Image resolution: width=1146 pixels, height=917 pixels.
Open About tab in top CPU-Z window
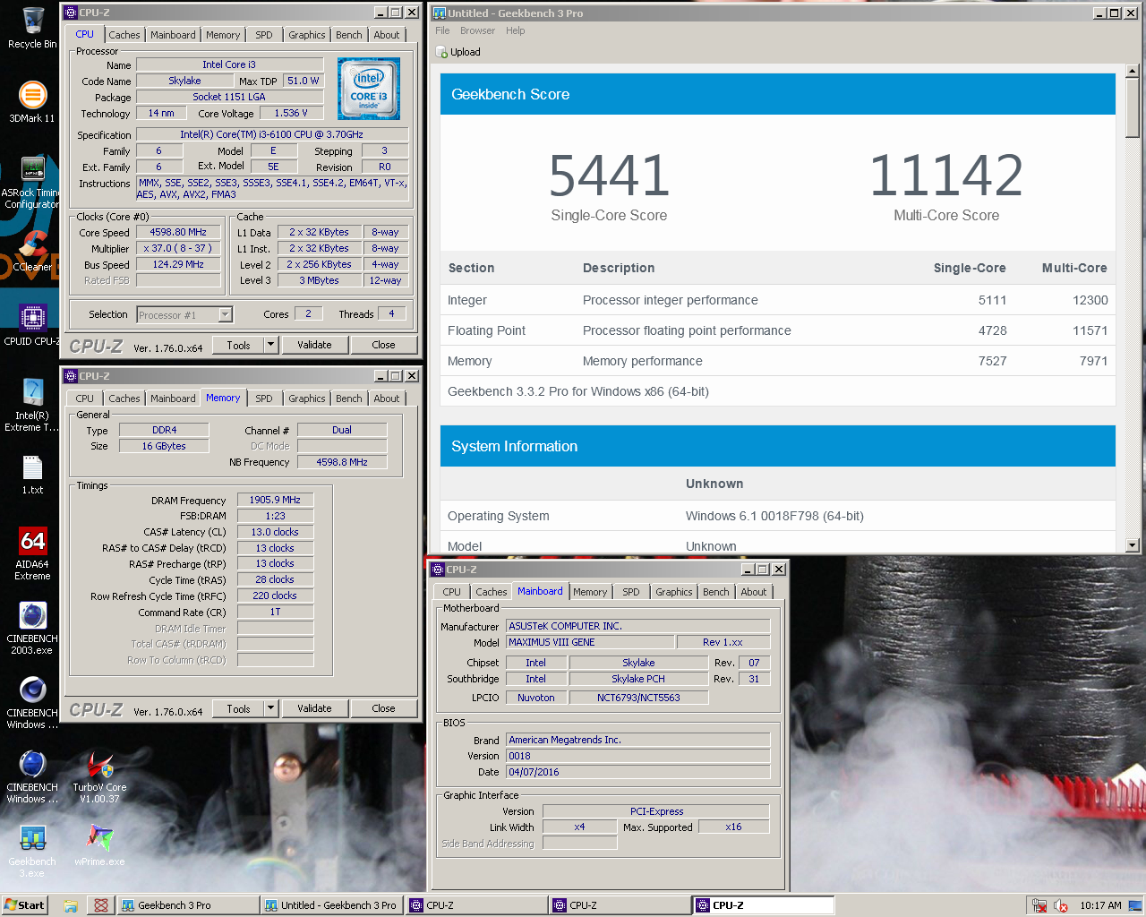tap(387, 35)
